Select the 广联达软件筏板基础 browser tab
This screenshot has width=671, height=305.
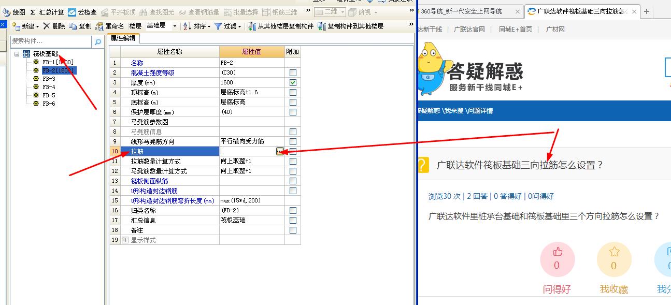581,11
